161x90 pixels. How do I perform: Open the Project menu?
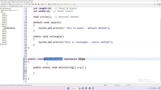[21, 2]
